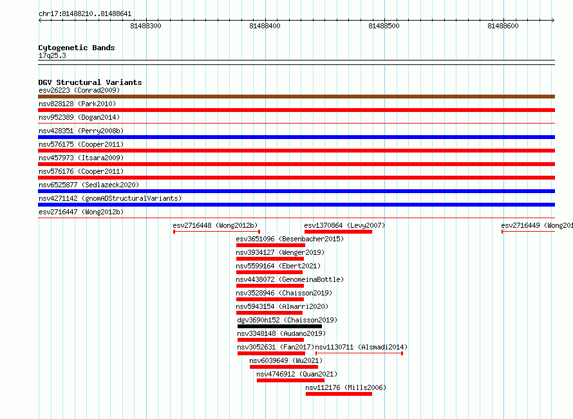Image resolution: width=573 pixels, height=419 pixels.
Task: Open variant nsv112176 (Mills2006) label
Action: point(346,387)
